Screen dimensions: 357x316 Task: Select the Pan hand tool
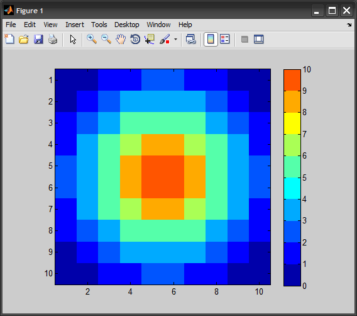(x=121, y=39)
